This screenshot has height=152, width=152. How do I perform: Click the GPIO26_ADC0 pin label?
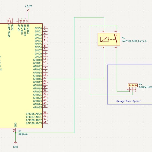pos(34,114)
